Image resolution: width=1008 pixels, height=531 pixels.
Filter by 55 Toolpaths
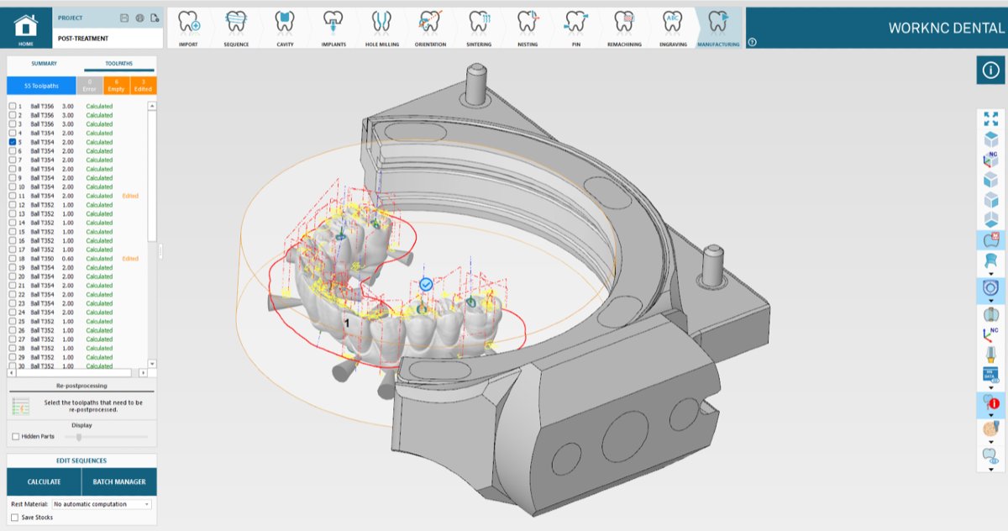click(41, 85)
